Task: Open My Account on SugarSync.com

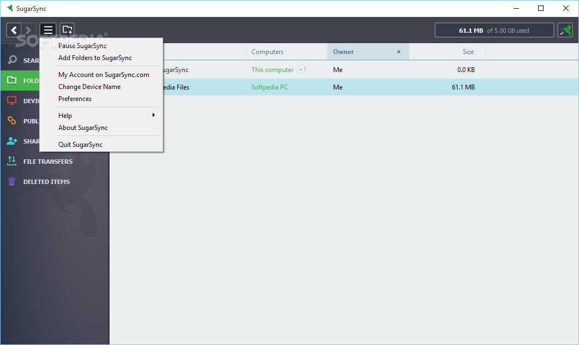Action: pos(104,75)
